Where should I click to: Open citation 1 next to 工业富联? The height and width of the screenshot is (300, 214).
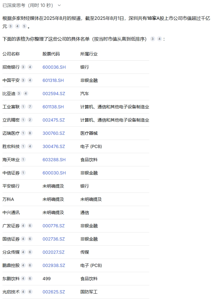pyautogui.click(x=23, y=107)
